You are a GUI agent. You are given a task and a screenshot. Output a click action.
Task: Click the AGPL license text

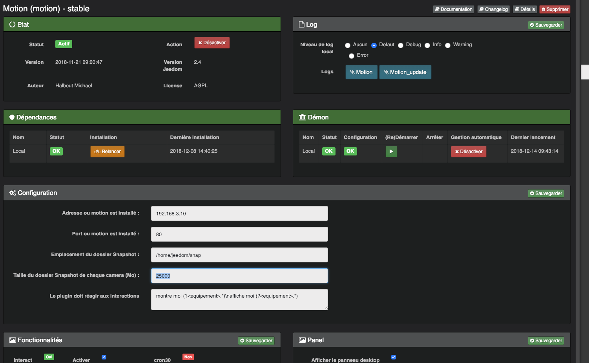[x=201, y=86]
